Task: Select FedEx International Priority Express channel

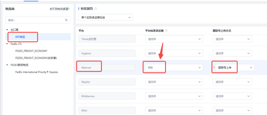Action: [x=37, y=72]
